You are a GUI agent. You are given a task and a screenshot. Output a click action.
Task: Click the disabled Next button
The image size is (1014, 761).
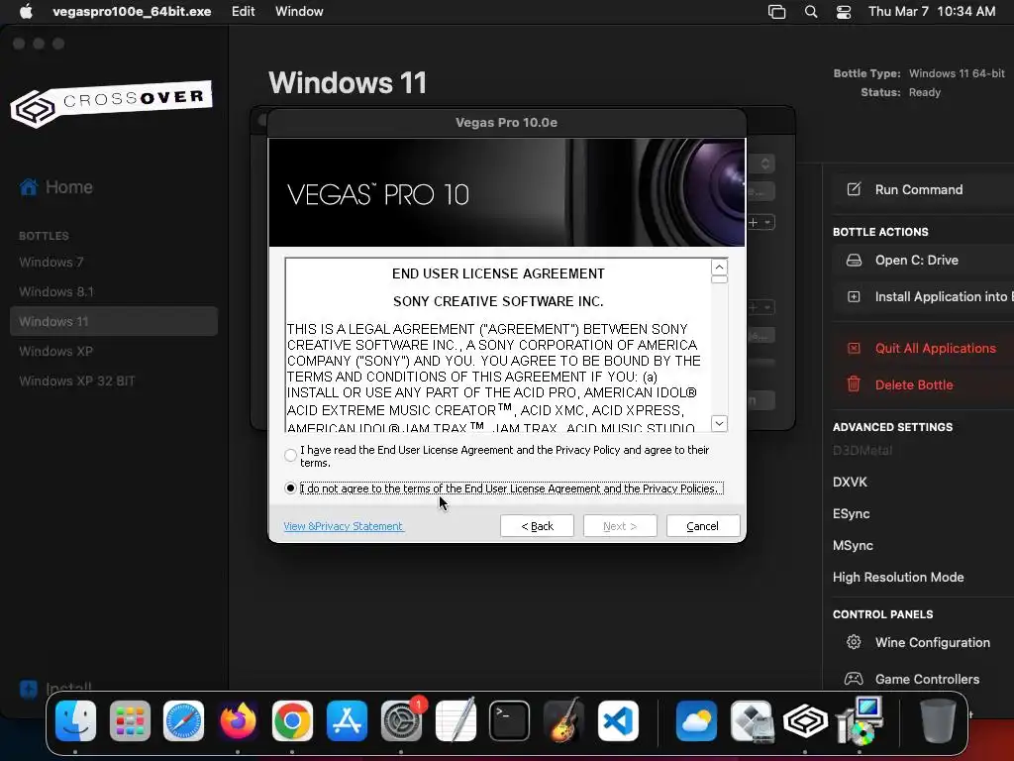tap(620, 526)
